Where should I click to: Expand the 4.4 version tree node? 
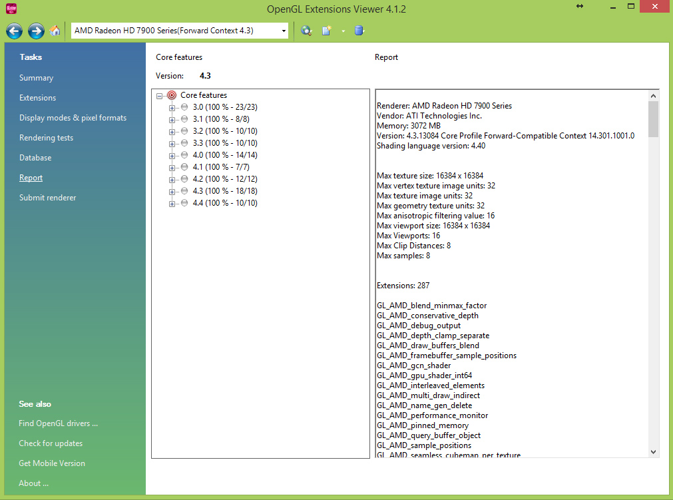(172, 203)
